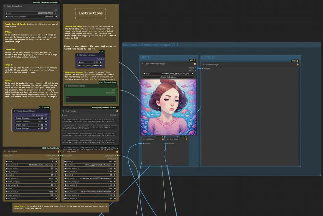Viewport: 323px width, 216px height.
Task: Click the collapse dot on LLM Prompt node
Action: tap(63, 111)
